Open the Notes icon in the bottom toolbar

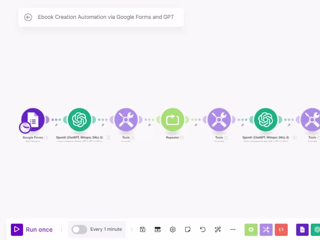(188, 229)
